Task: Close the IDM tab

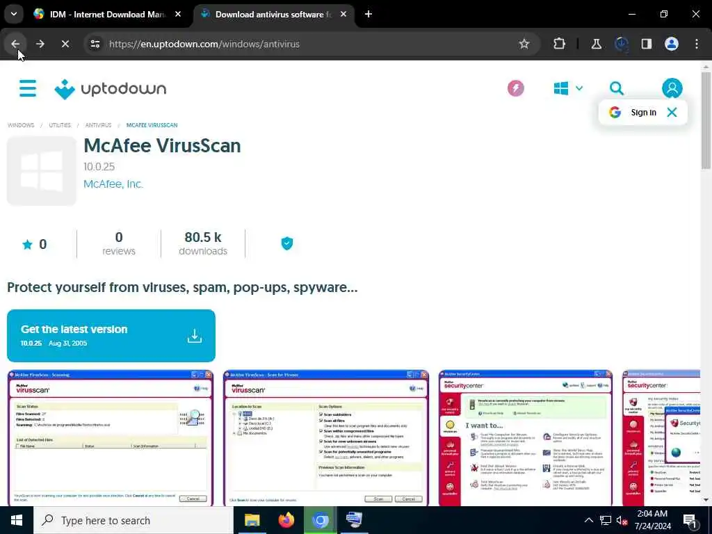Action: 178,14
